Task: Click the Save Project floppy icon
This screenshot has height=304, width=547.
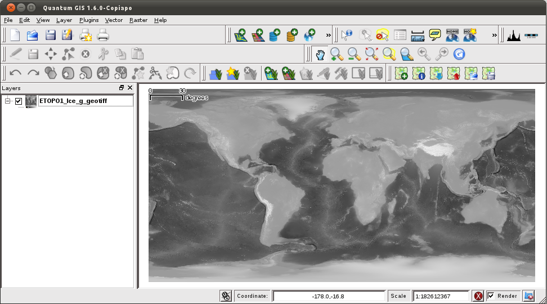Action: (x=51, y=35)
